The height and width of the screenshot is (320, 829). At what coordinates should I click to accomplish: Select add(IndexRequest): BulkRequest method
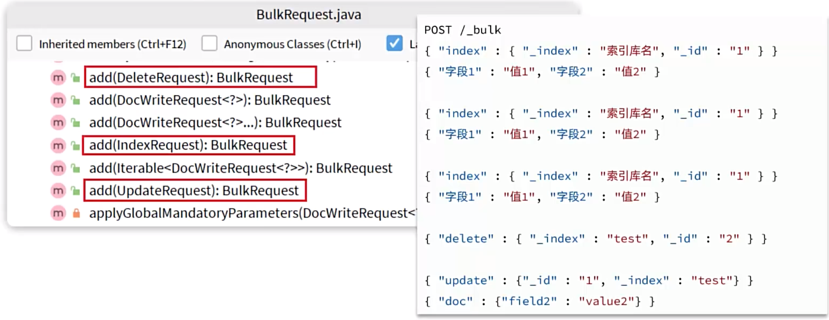coord(188,145)
